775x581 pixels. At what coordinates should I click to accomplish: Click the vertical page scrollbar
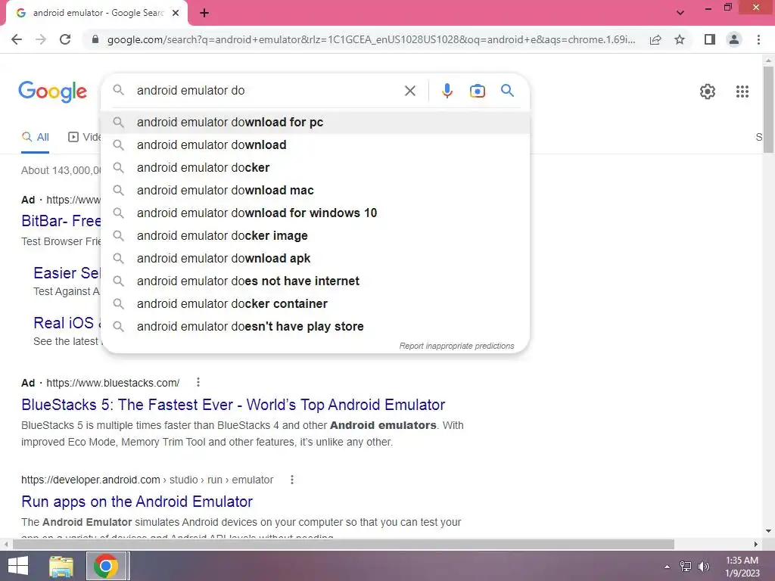[768, 109]
